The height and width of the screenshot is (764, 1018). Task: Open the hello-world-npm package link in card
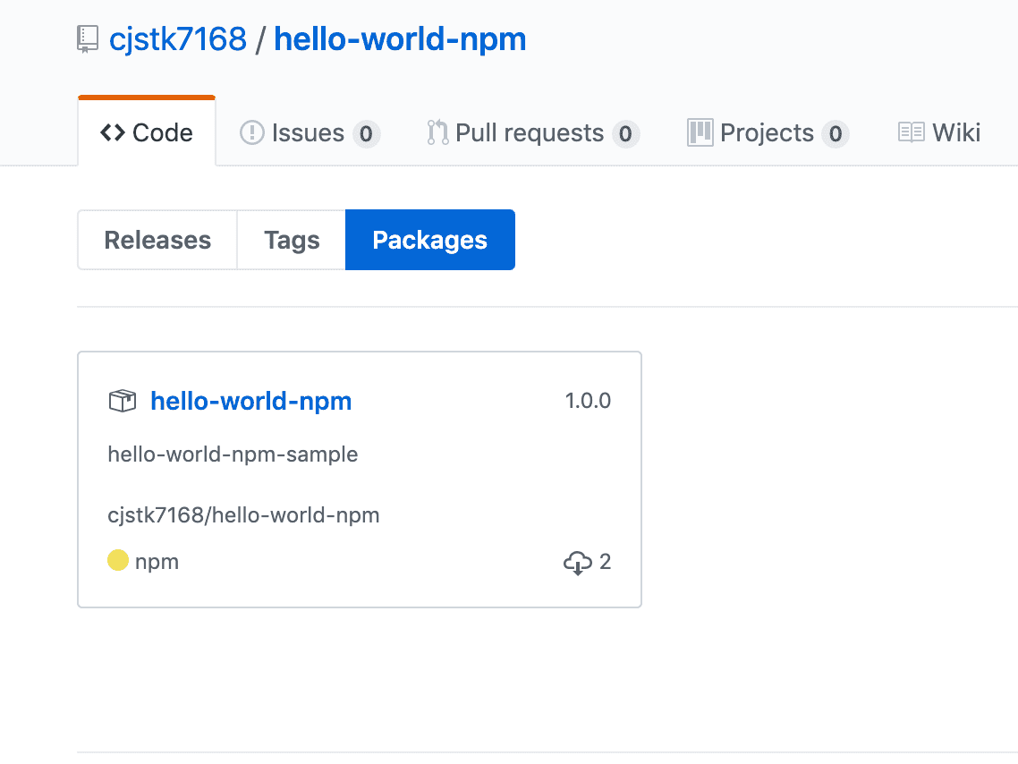(251, 401)
